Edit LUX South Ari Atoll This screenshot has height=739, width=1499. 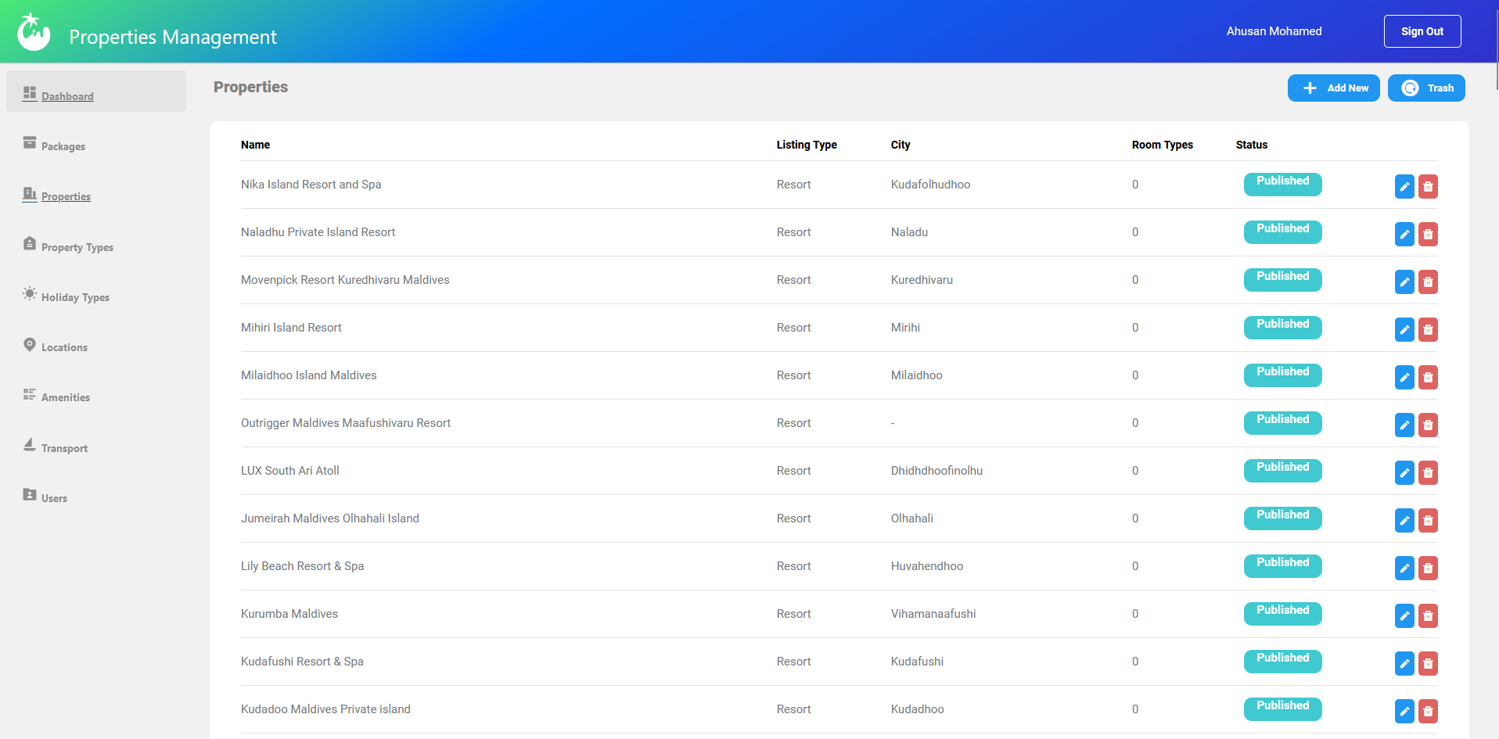(x=1404, y=472)
